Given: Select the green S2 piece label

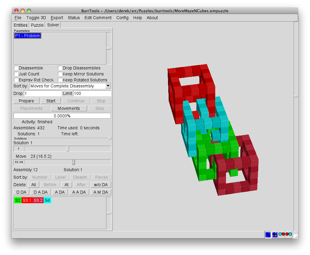Looking at the screenshot, I should [x=18, y=200].
